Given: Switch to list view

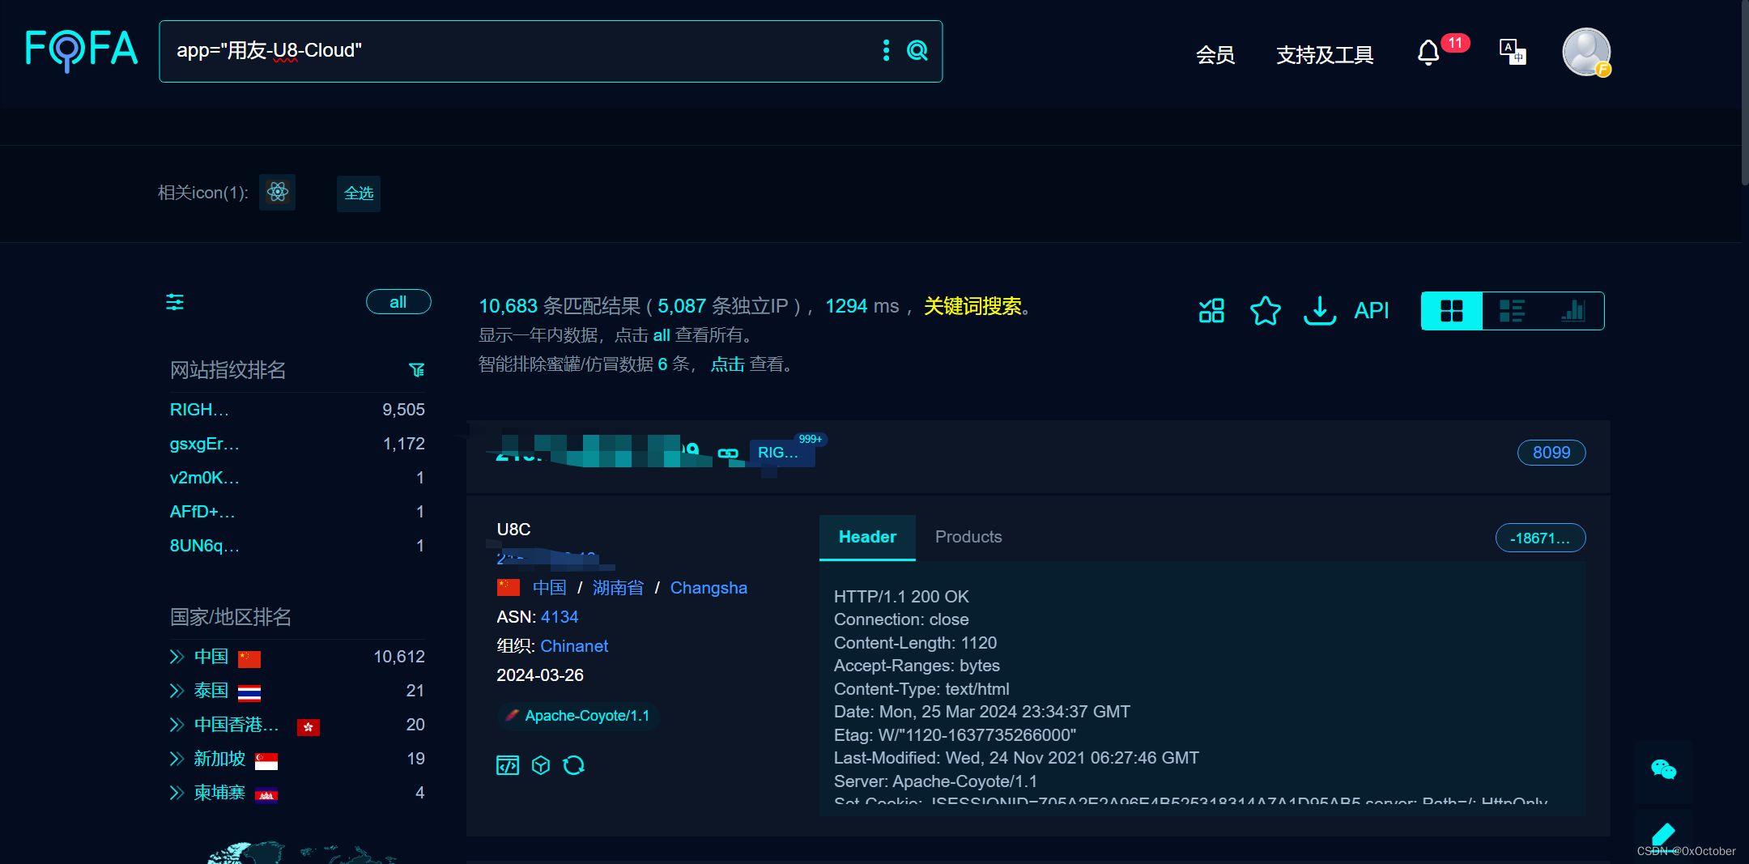Looking at the screenshot, I should (1512, 311).
